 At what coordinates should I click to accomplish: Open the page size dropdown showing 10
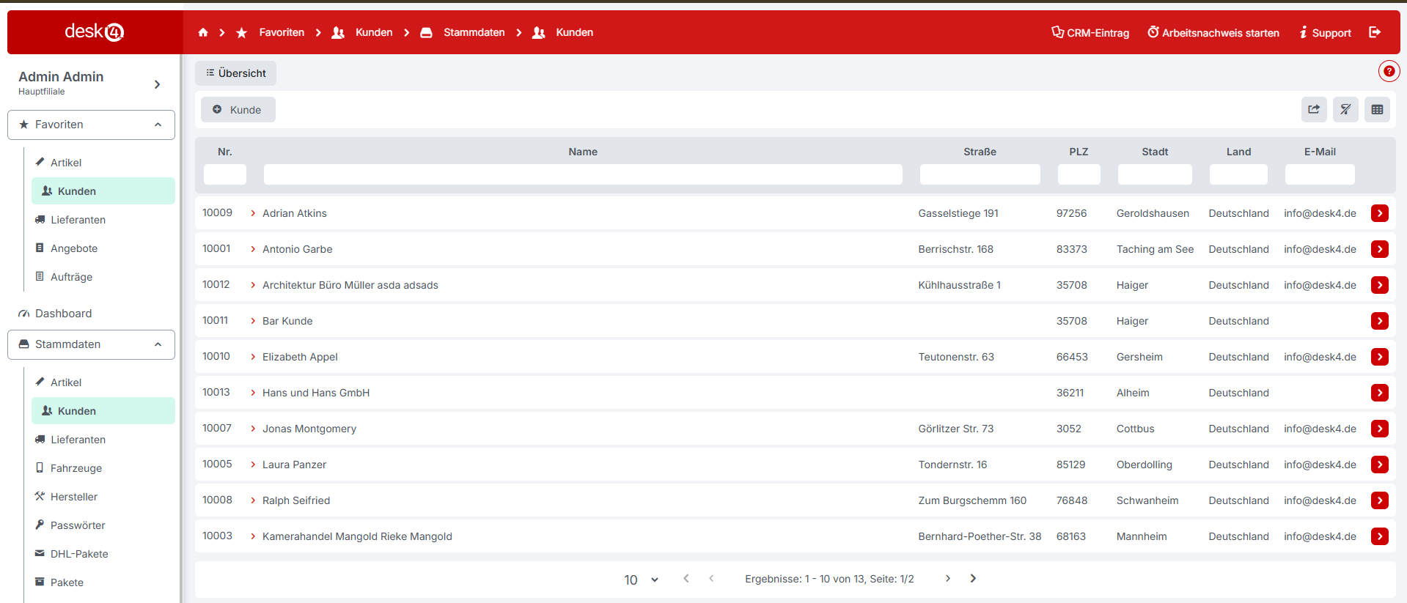tap(641, 580)
